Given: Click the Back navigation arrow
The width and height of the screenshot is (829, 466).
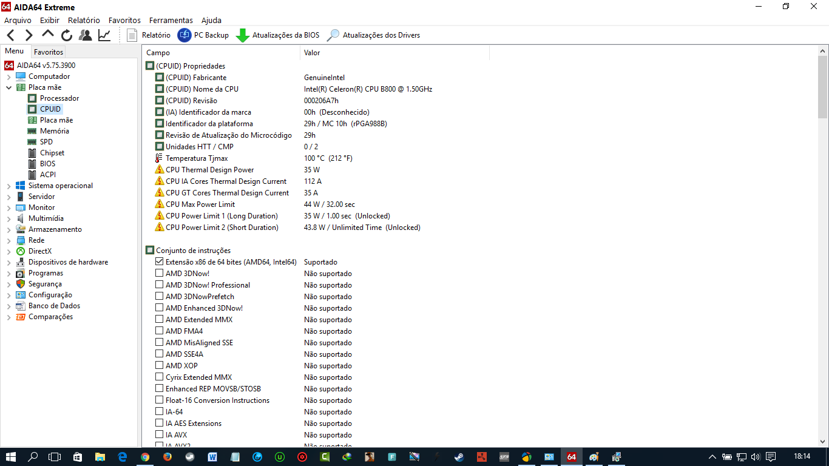Looking at the screenshot, I should point(11,35).
